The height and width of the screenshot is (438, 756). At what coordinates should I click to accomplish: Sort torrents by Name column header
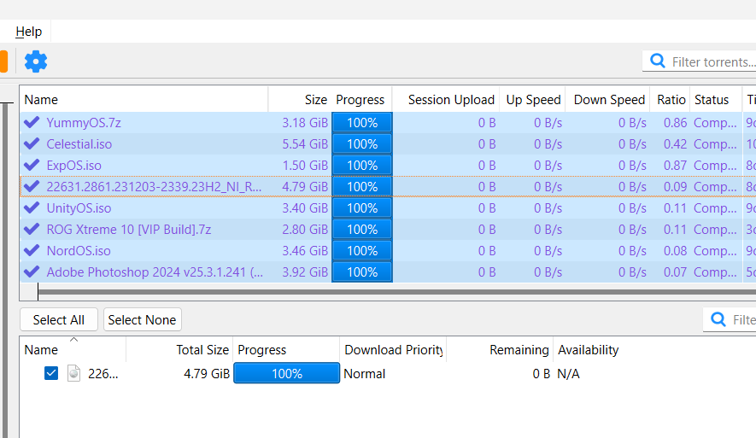click(144, 100)
